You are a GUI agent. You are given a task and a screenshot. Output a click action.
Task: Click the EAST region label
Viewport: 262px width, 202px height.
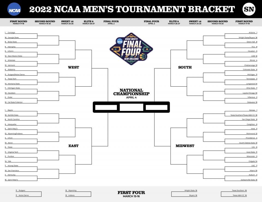click(73, 146)
